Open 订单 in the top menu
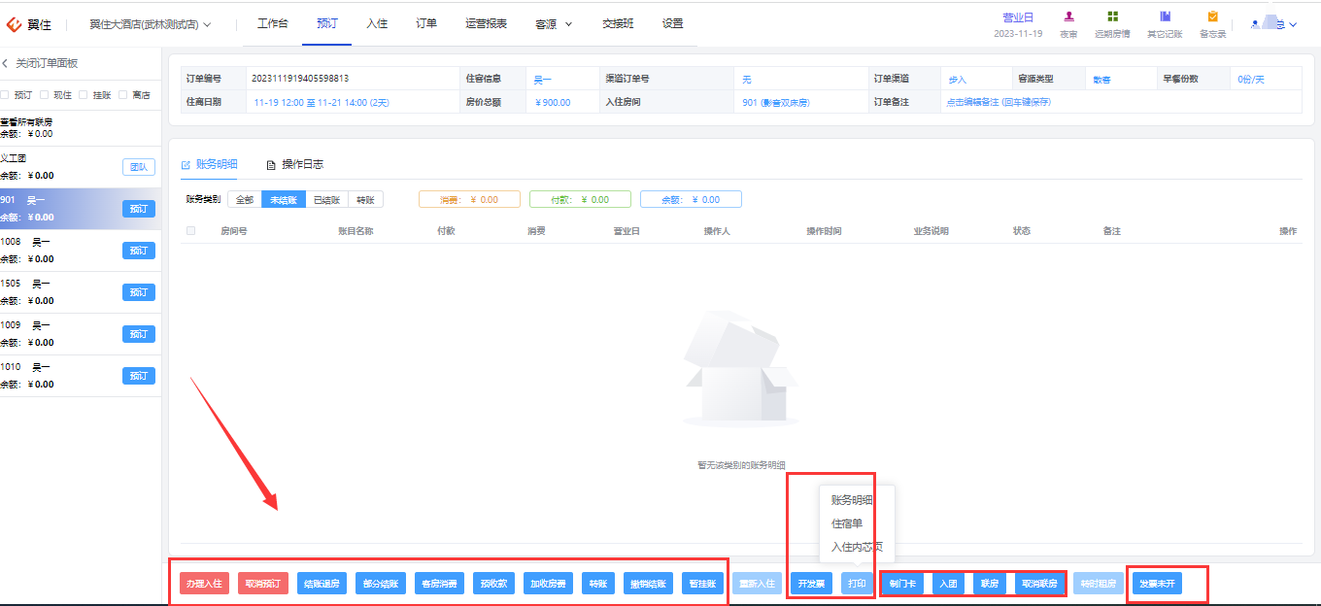 [426, 23]
